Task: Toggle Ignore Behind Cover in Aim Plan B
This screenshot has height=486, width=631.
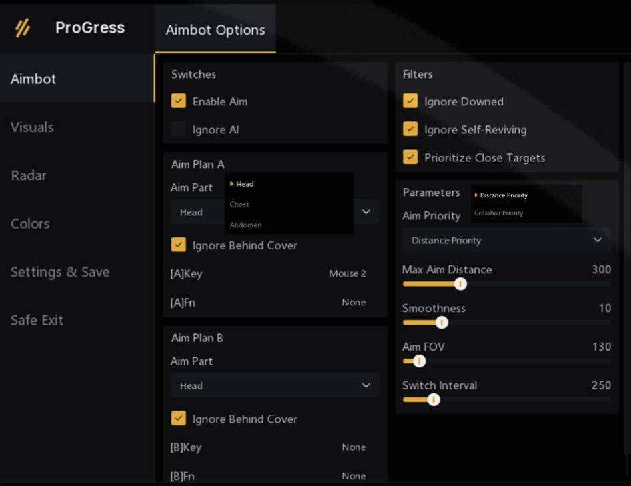Action: click(179, 419)
